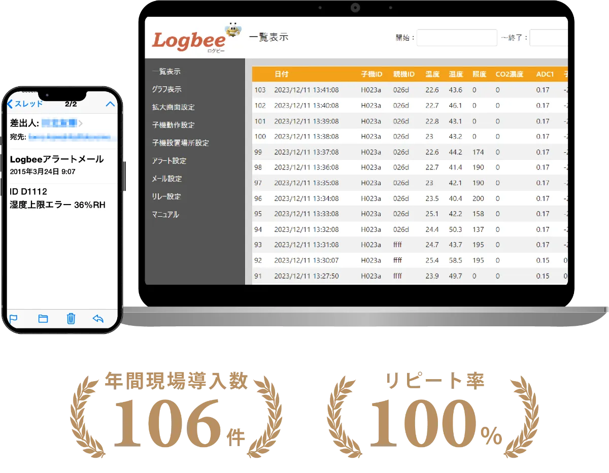This screenshot has width=609, height=473.
Task: Tap the flag icon in phone mail toolbar
Action: (14, 319)
